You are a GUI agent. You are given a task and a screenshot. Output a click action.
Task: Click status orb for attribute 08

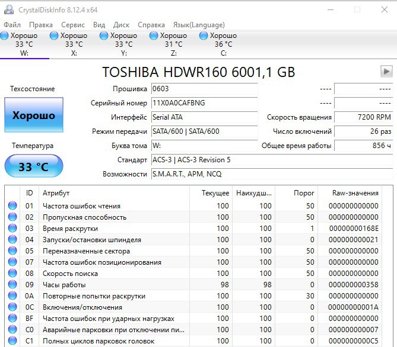click(12, 273)
